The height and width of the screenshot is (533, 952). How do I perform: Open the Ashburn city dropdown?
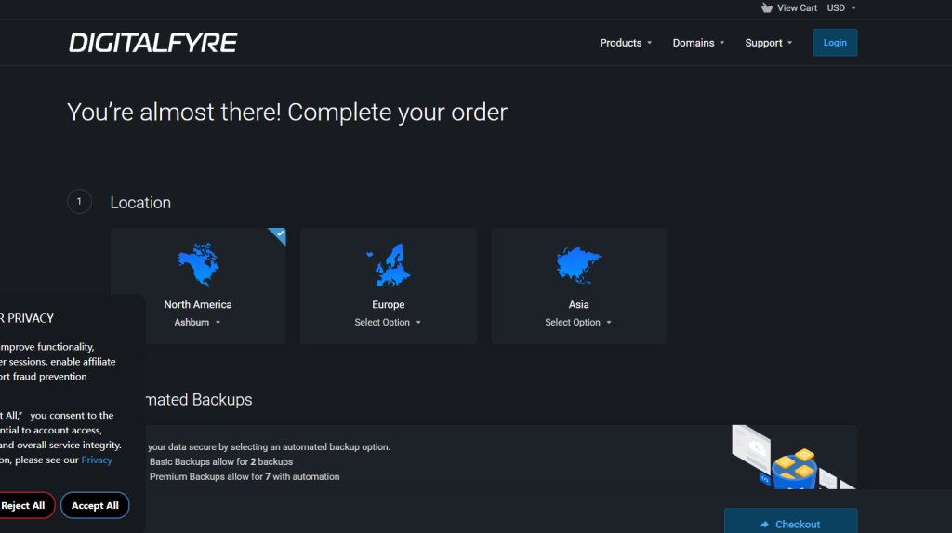point(197,323)
